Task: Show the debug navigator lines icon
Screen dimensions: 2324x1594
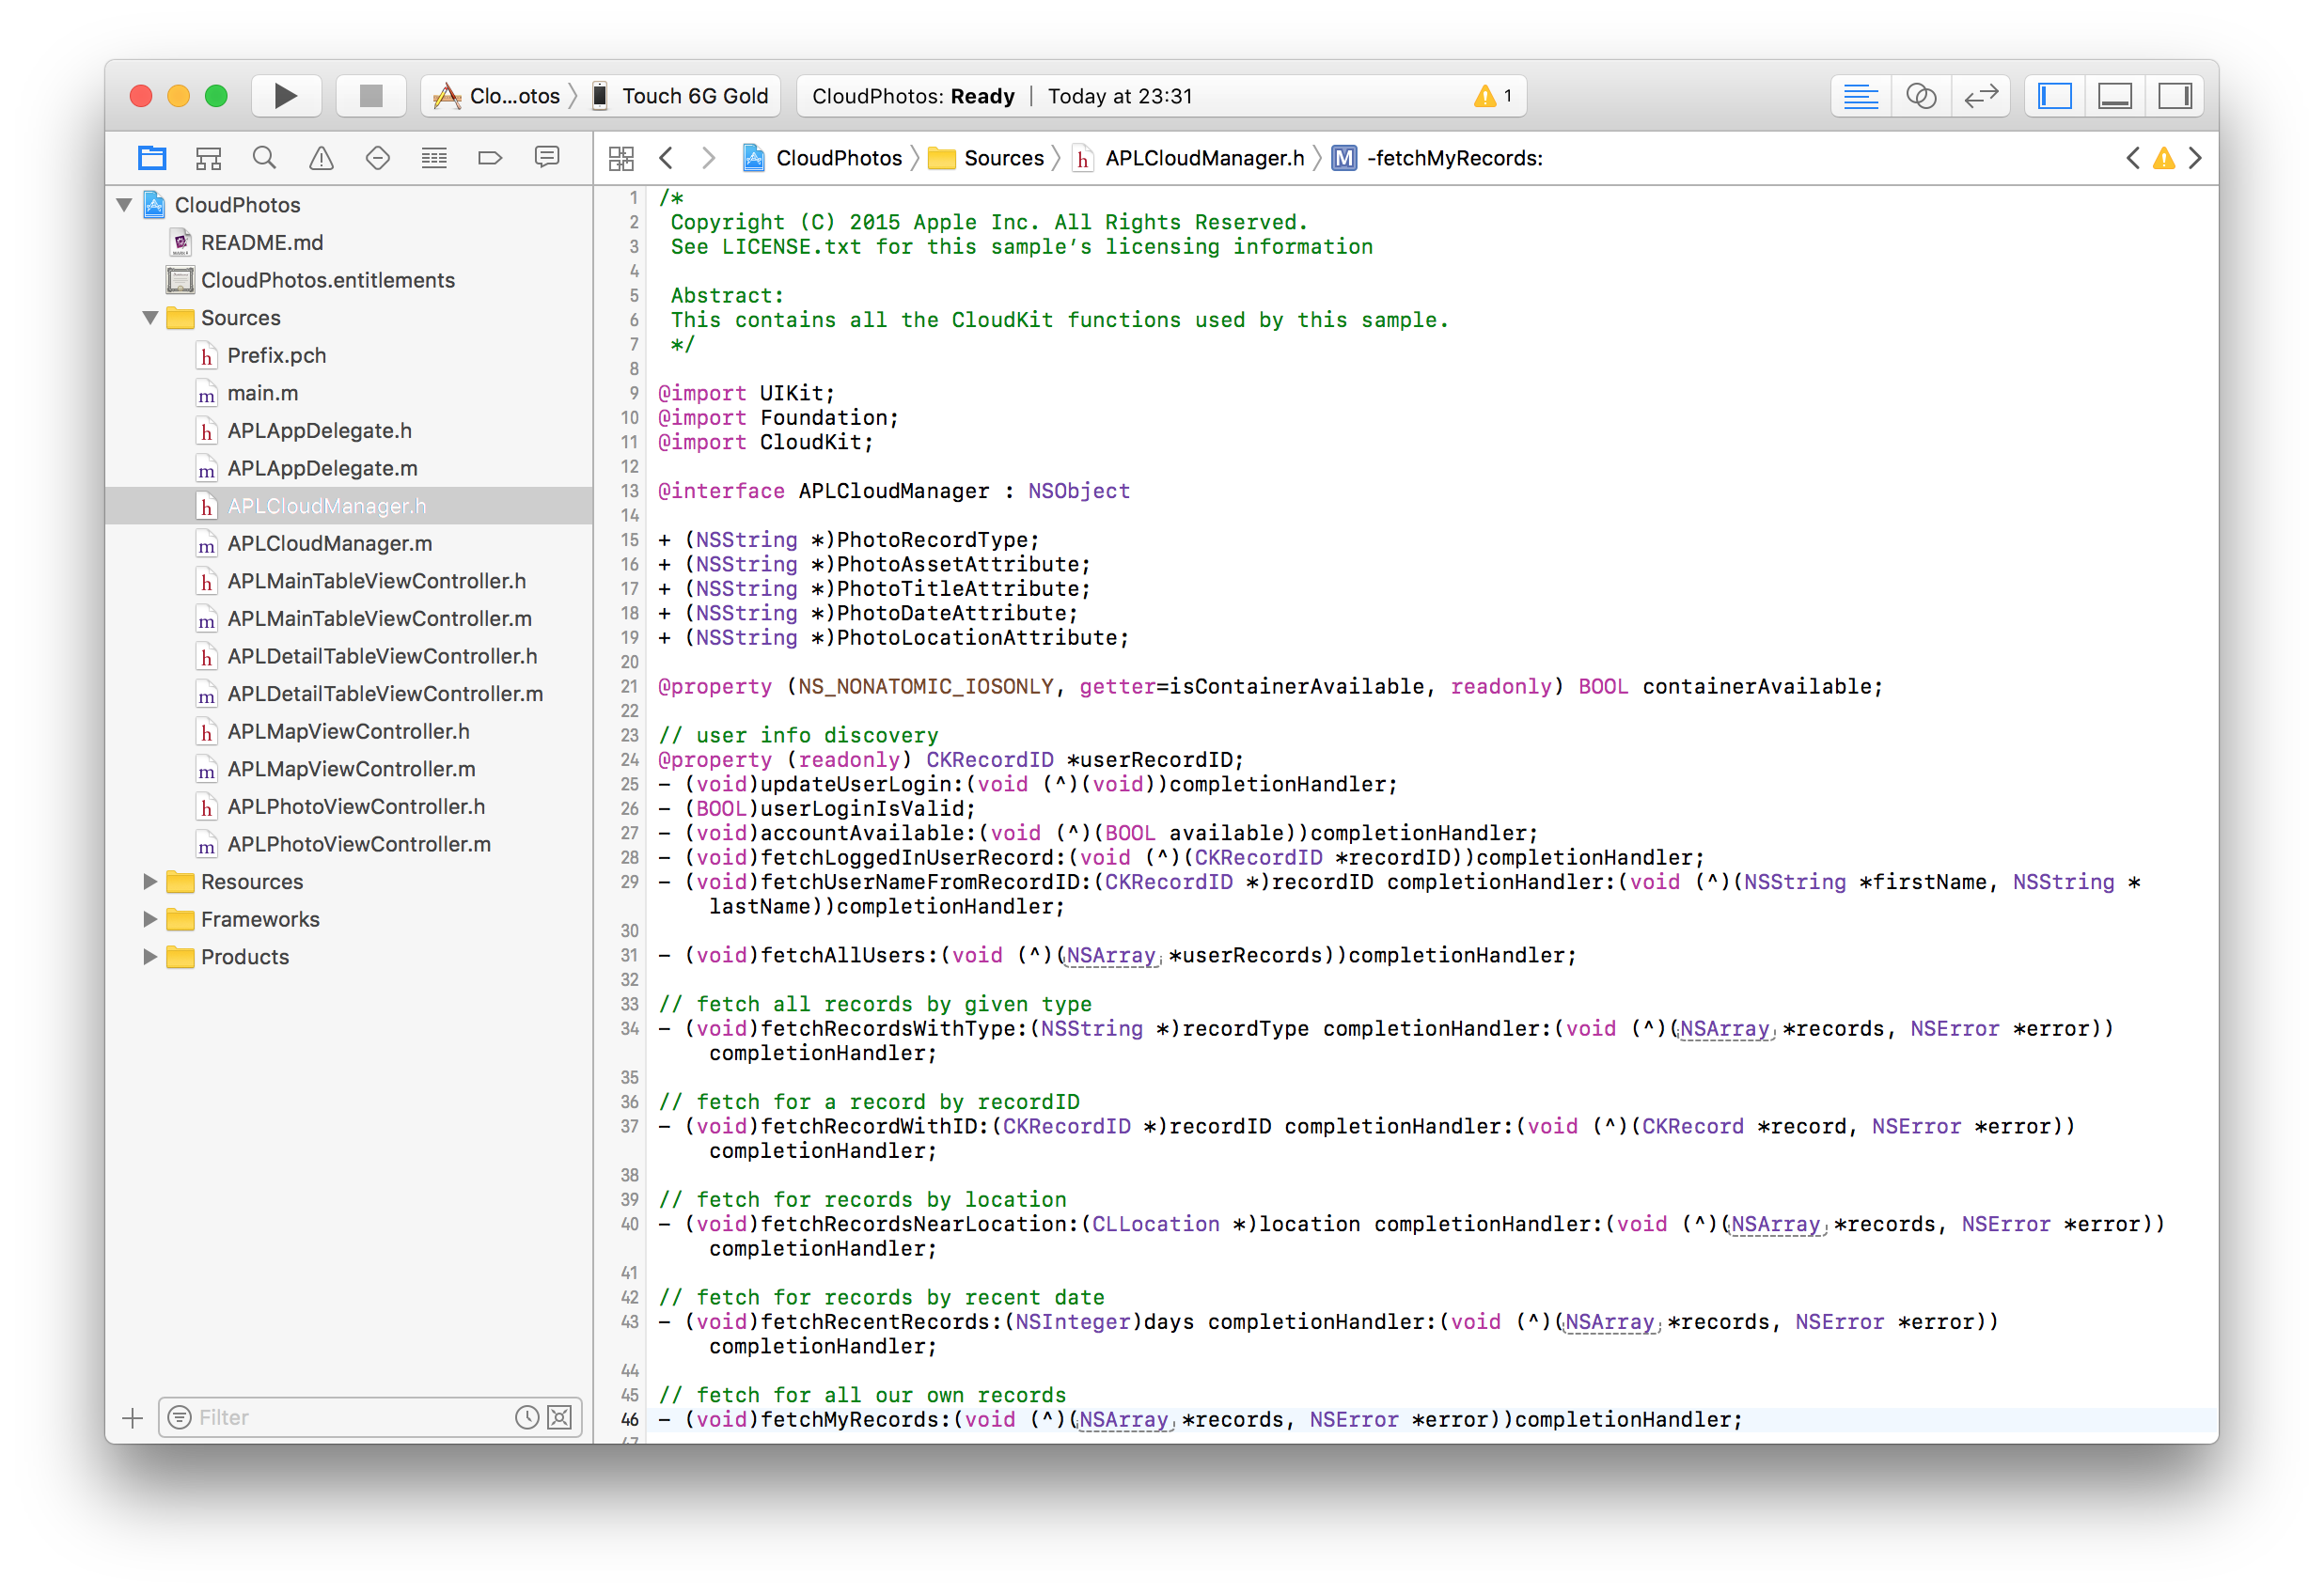Action: (434, 158)
